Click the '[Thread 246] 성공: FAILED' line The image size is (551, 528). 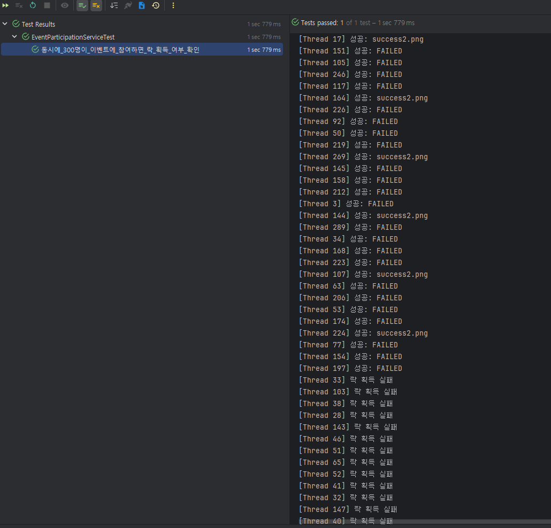point(350,74)
